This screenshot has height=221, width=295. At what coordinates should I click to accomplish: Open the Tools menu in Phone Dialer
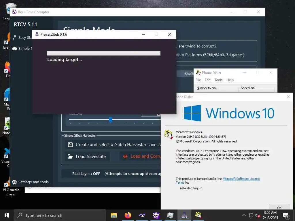[218, 80]
